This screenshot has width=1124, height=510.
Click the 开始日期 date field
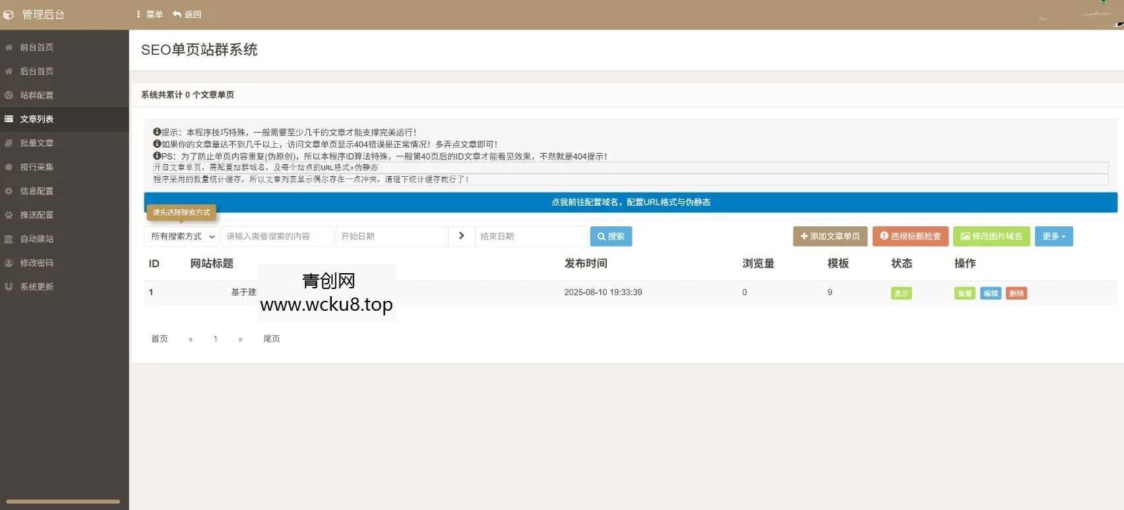[x=392, y=236]
